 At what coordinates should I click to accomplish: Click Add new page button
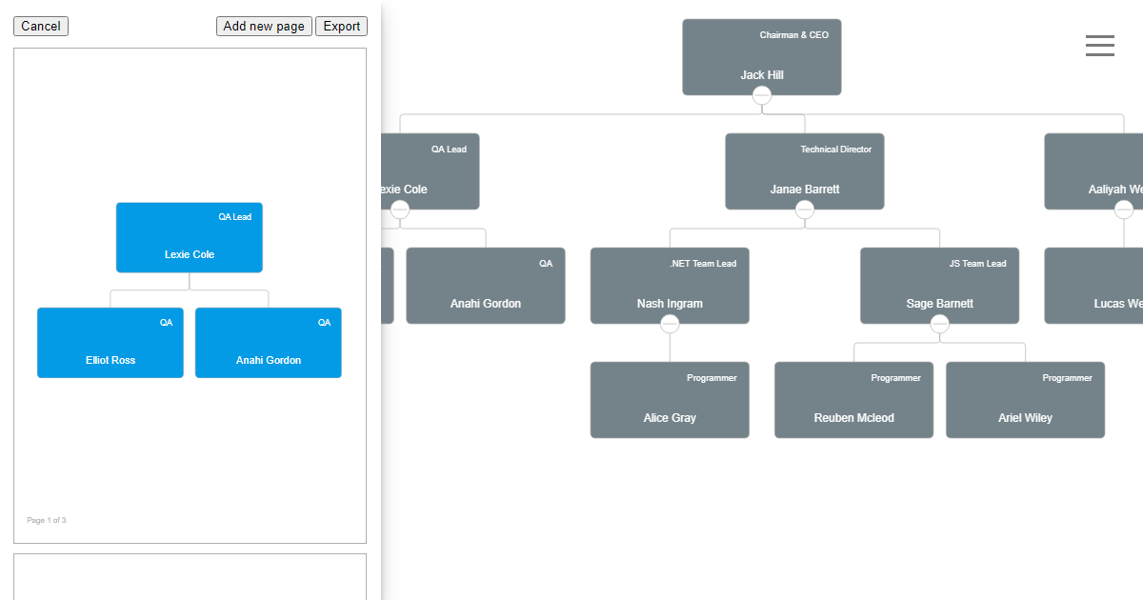click(264, 27)
